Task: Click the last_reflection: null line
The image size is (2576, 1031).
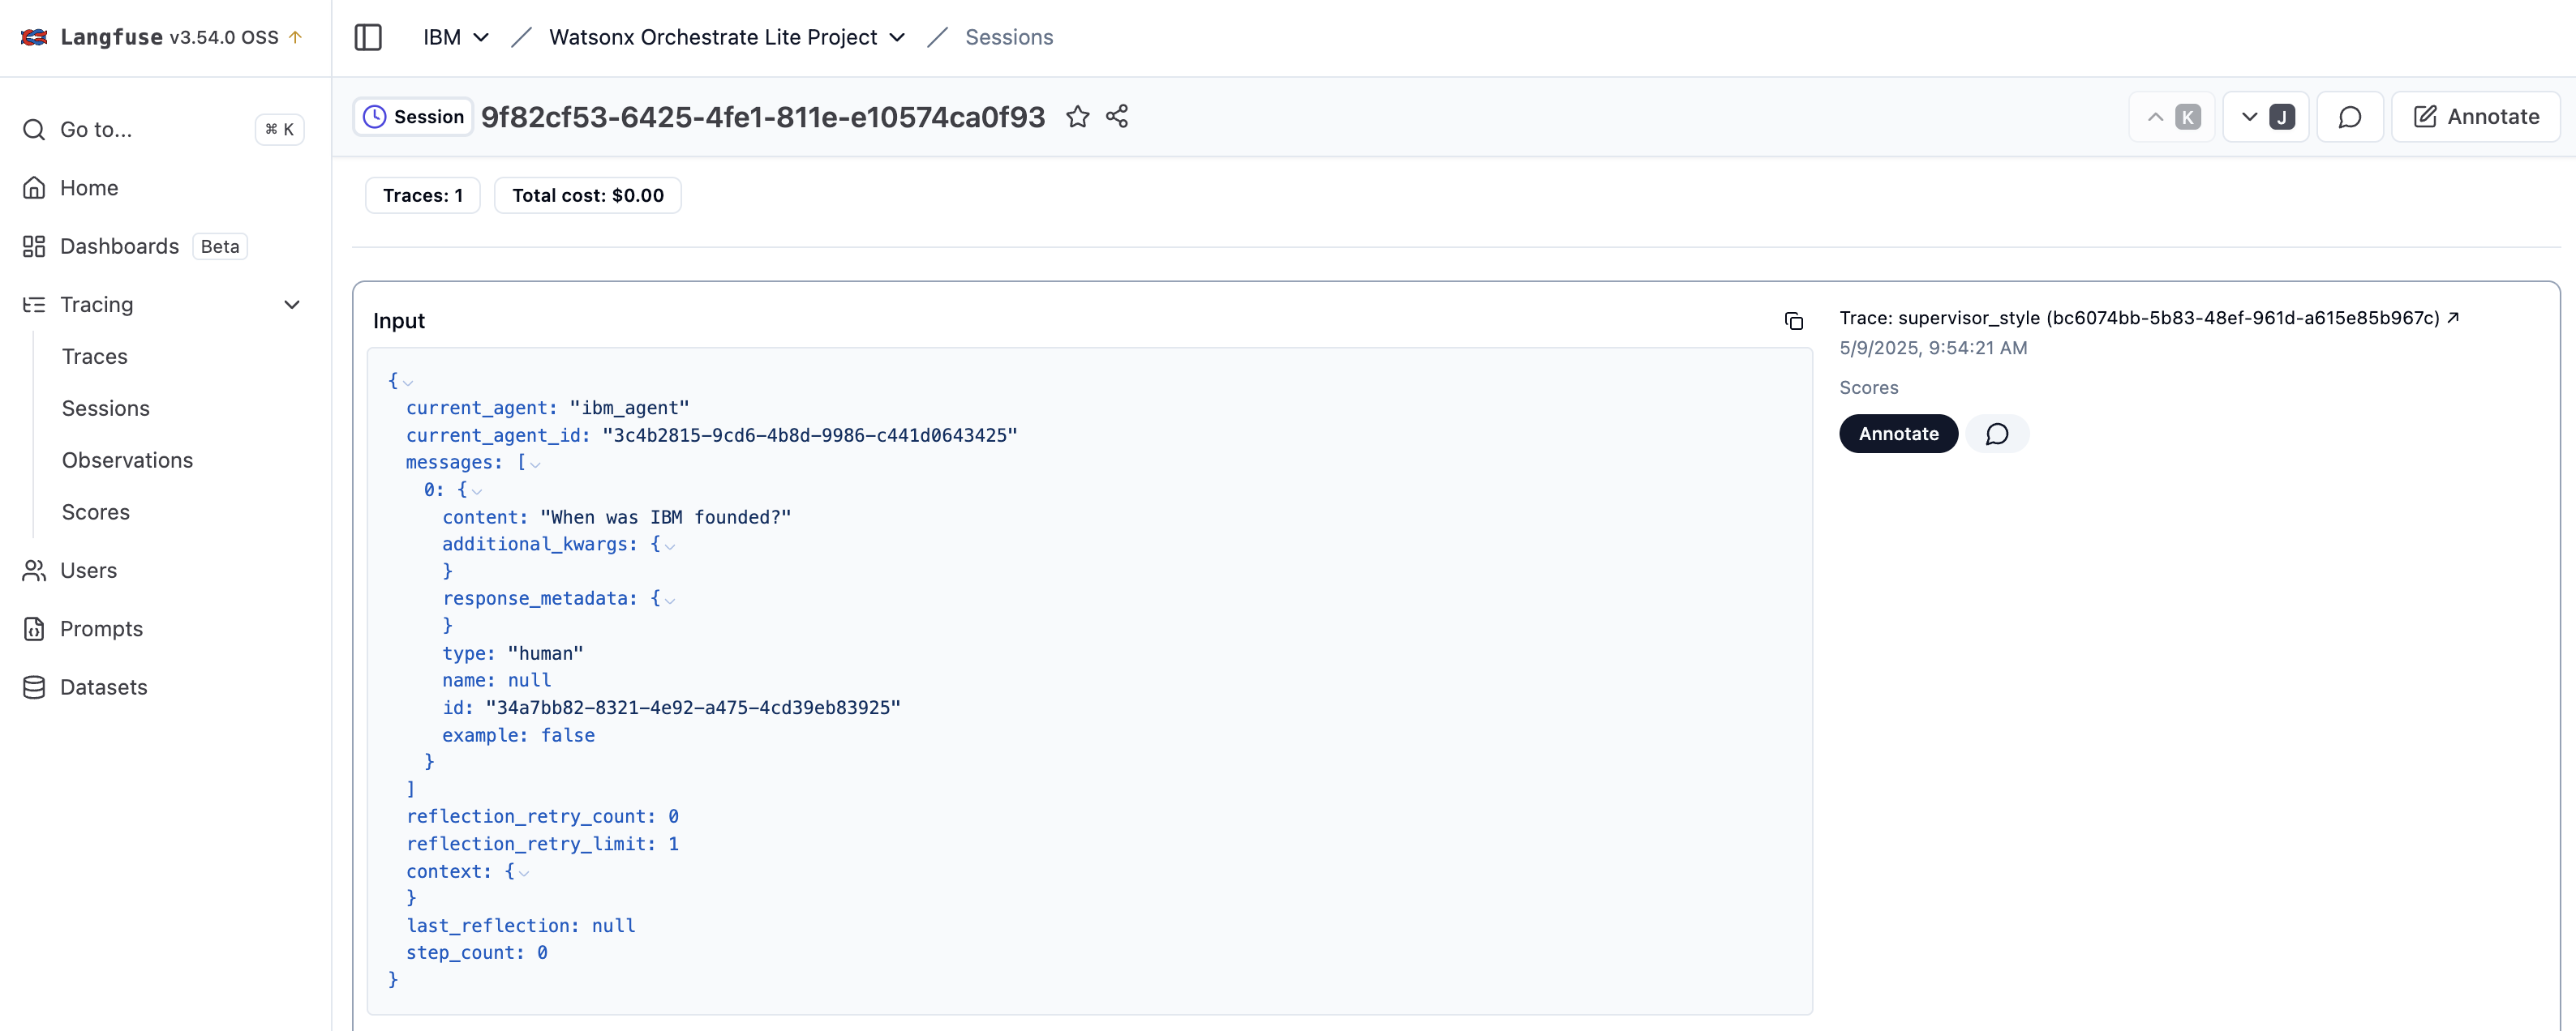Action: (x=520, y=925)
